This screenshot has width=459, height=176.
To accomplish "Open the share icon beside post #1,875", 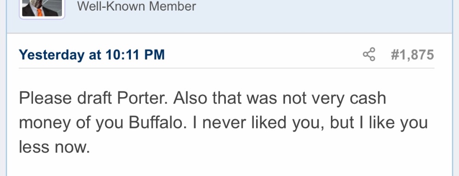I will click(x=369, y=55).
